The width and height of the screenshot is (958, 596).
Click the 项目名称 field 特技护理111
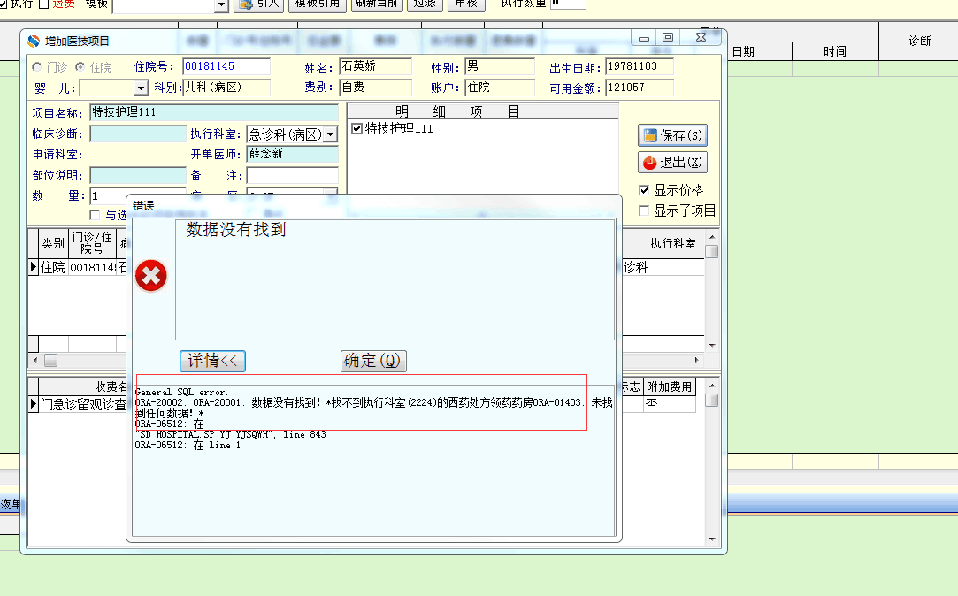(x=214, y=112)
